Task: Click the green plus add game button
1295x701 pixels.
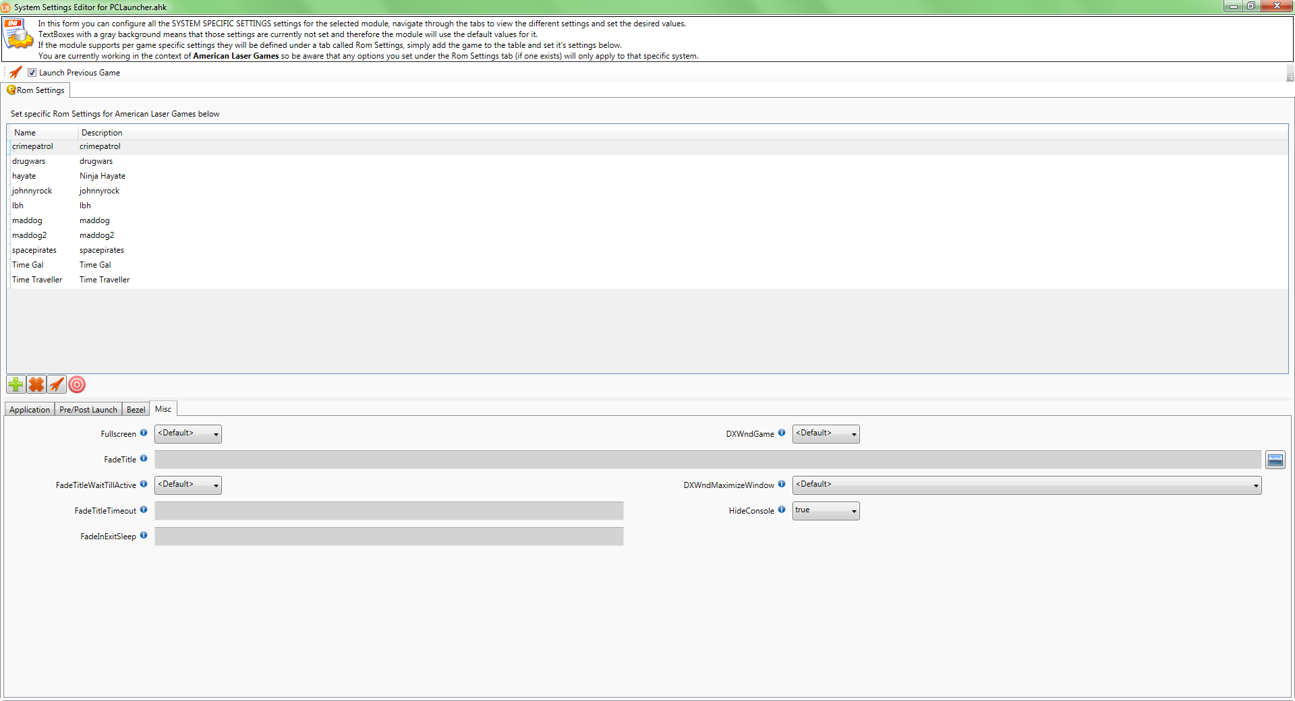Action: coord(16,385)
